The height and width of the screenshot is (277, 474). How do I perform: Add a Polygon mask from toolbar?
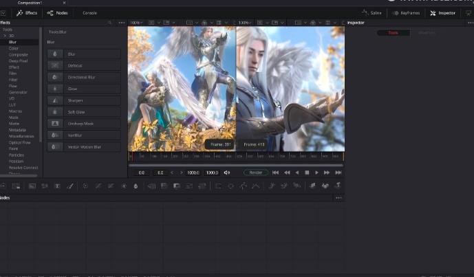(244, 186)
